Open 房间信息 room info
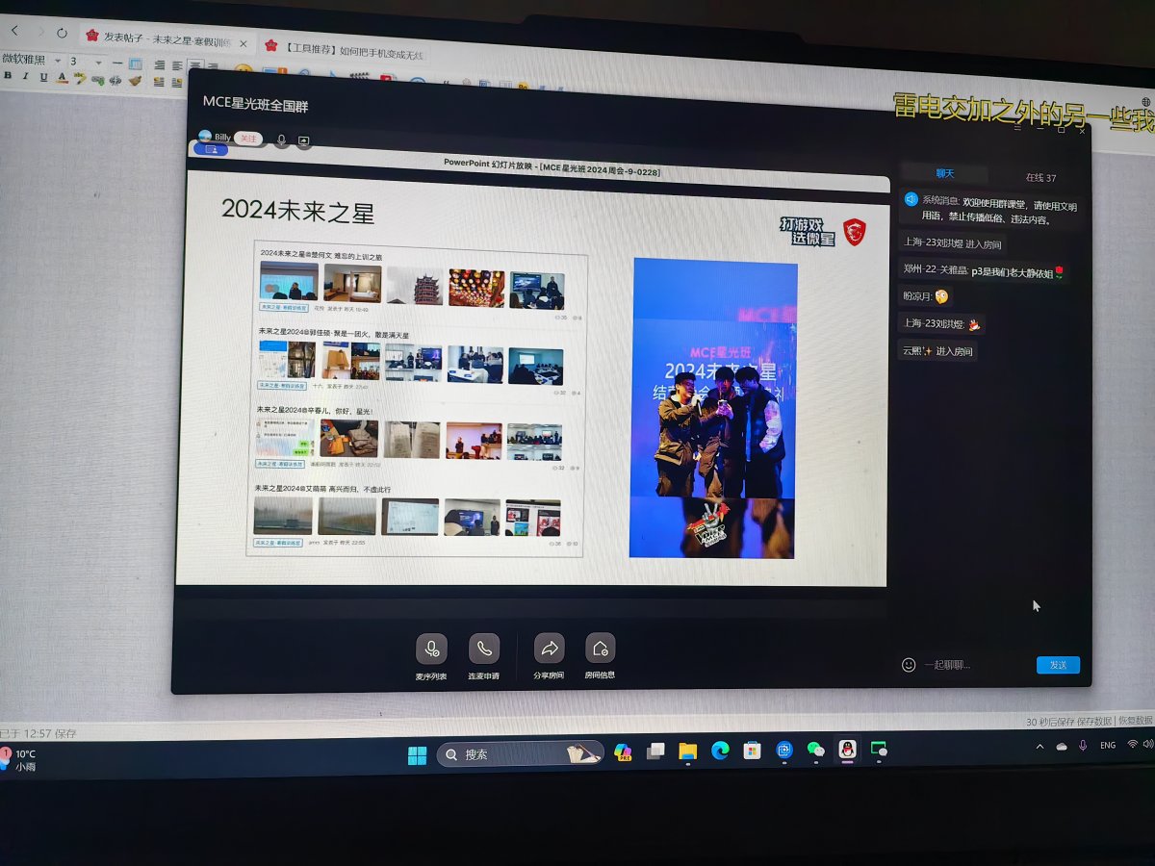1155x866 pixels. point(600,649)
